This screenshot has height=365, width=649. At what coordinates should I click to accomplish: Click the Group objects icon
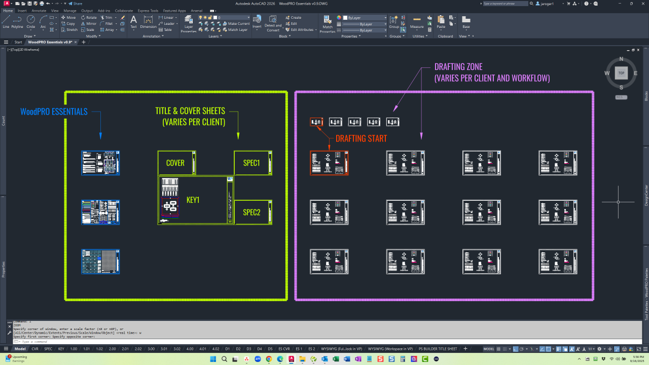click(x=394, y=22)
